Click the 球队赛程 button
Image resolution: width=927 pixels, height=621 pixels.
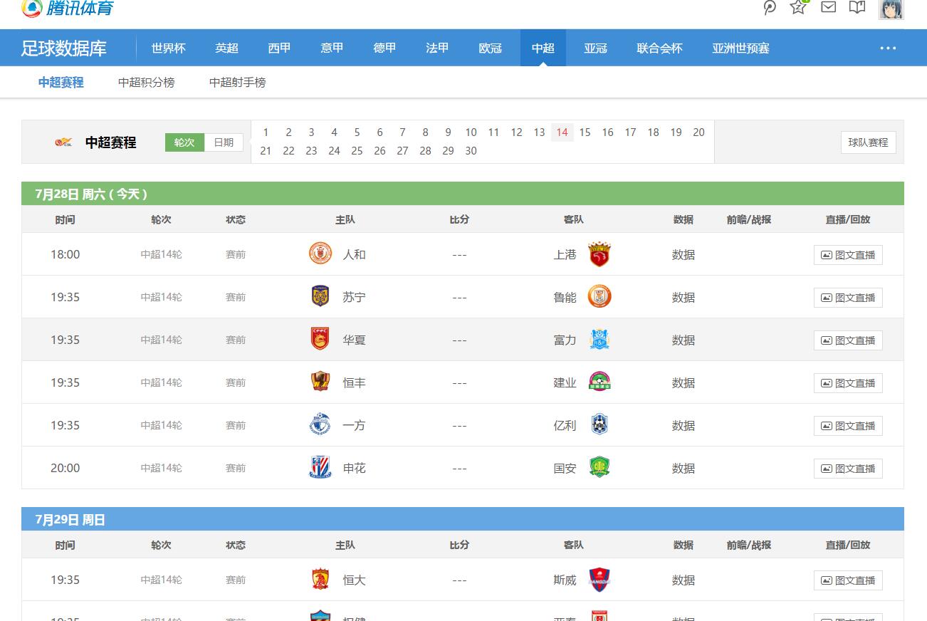click(x=868, y=142)
